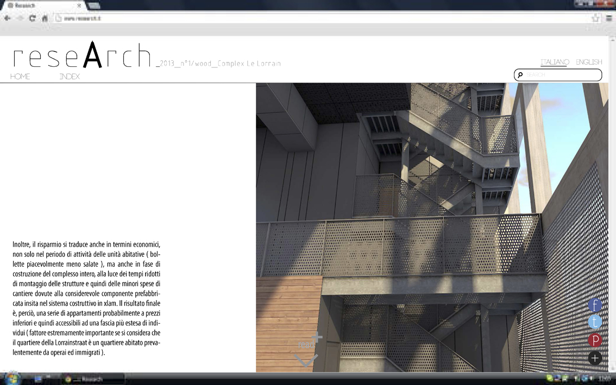Screen dimensions: 616x385
Task: Bookmark page with the star icon
Action: click(x=595, y=18)
